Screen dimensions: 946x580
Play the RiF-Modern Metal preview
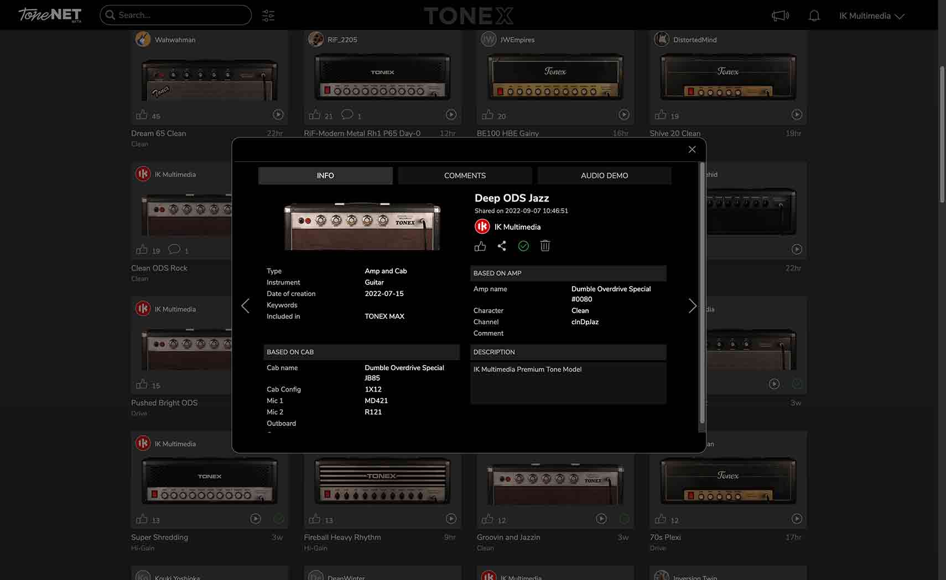tap(451, 115)
